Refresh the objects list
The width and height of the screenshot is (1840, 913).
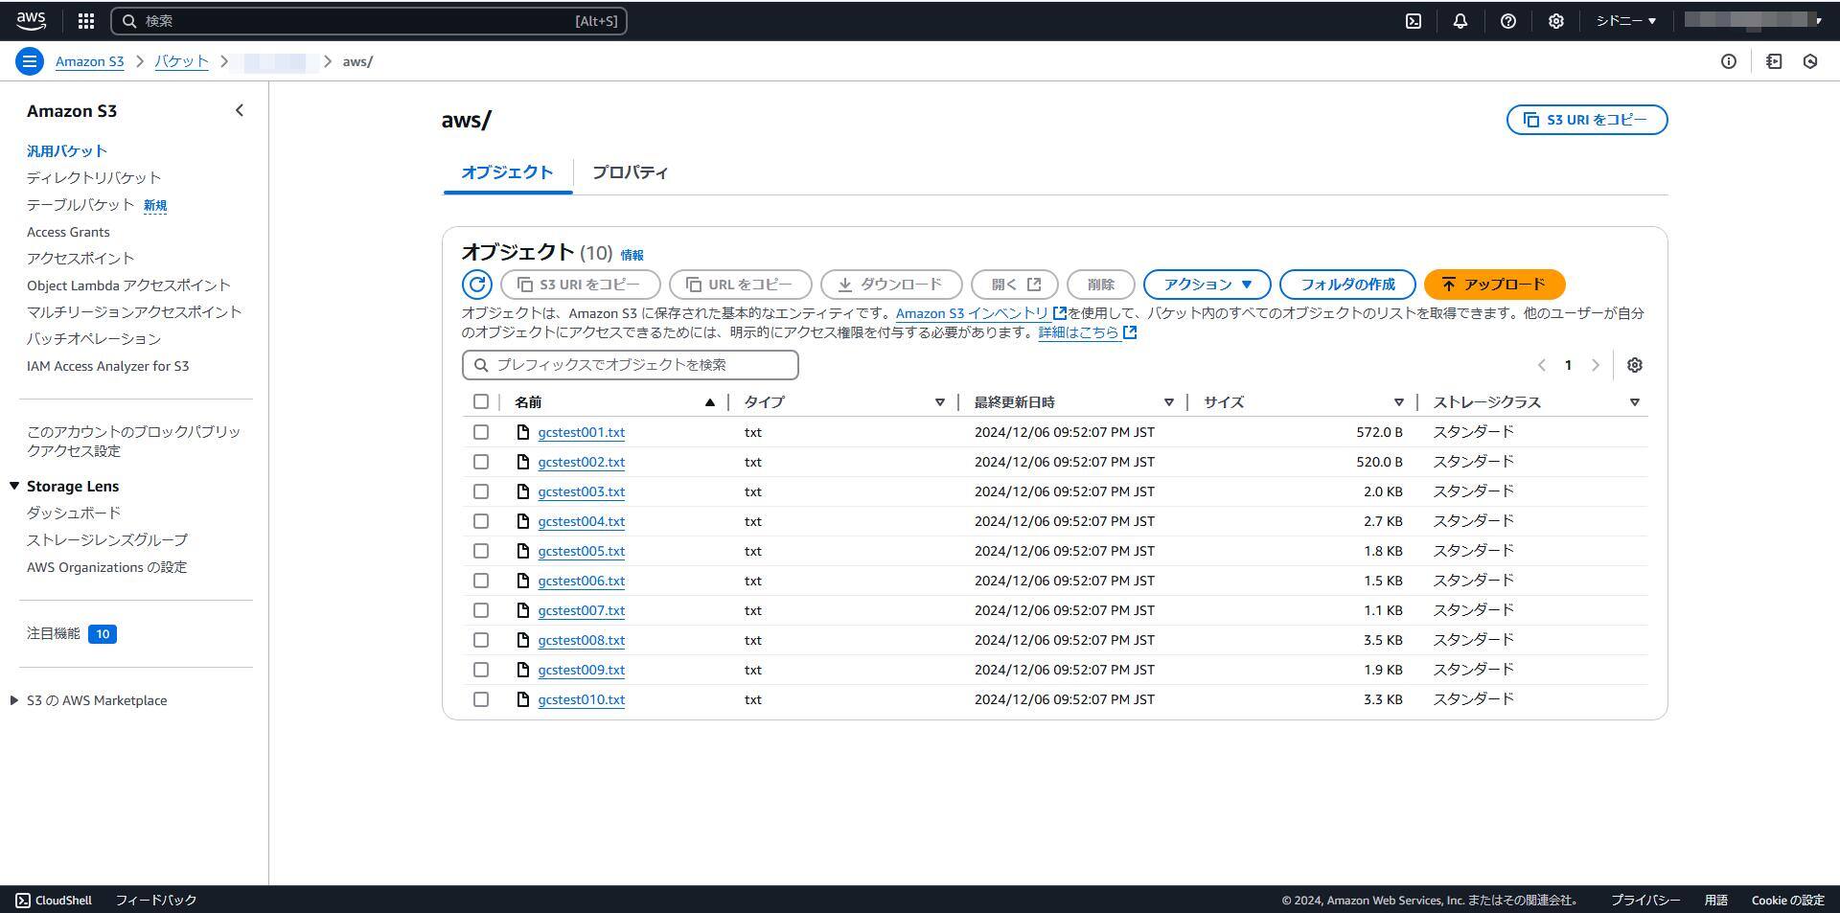pos(477,285)
